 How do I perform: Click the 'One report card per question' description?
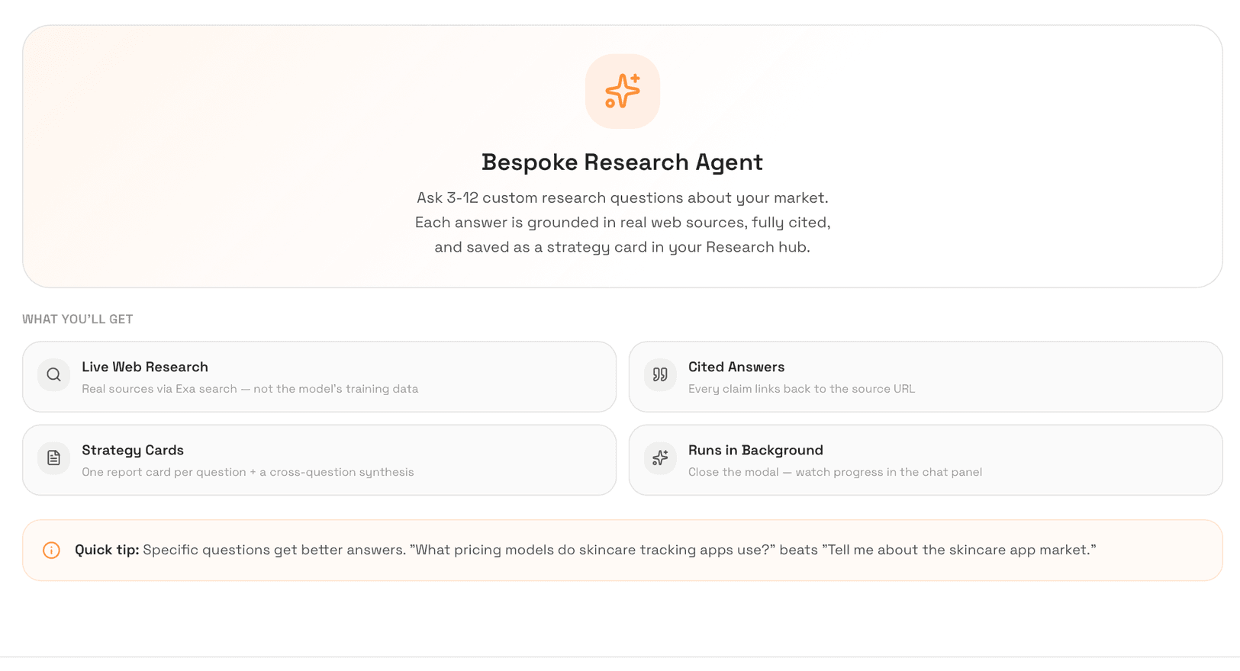click(x=248, y=472)
